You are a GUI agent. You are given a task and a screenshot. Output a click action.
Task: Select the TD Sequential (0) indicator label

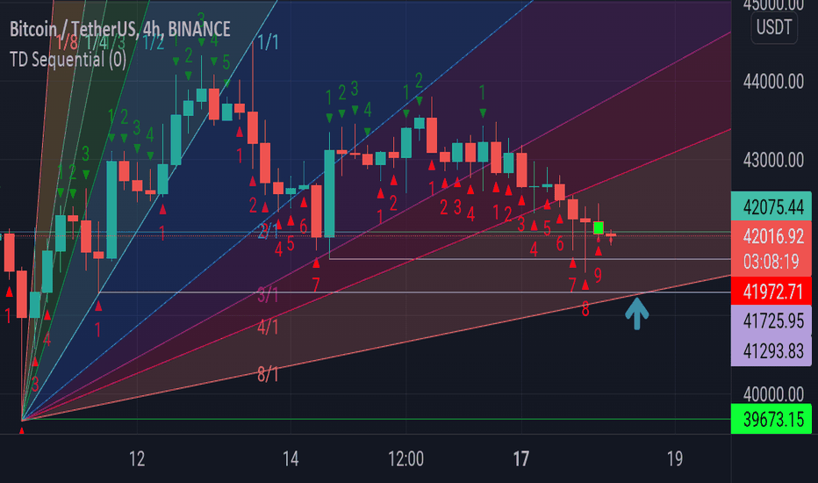click(x=68, y=60)
